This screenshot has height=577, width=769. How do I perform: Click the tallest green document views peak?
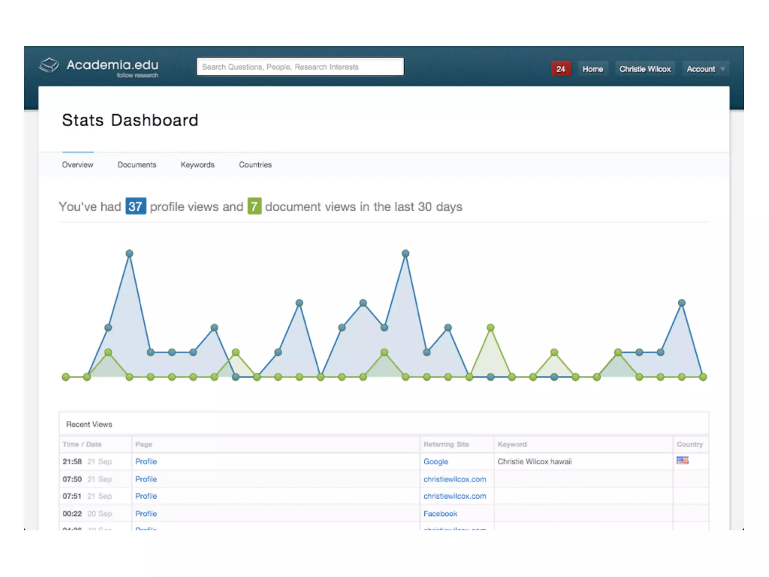(490, 328)
